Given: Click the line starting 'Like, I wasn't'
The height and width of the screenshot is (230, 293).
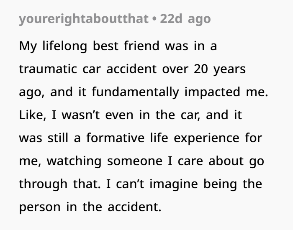Looking at the screenshot, I should pos(131,115).
